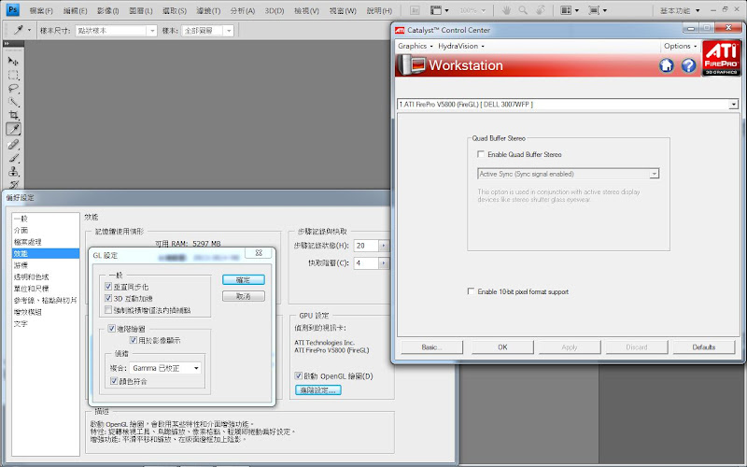747x467 pixels.
Task: Toggle 3D 互動加速 checkbox
Action: 108,298
